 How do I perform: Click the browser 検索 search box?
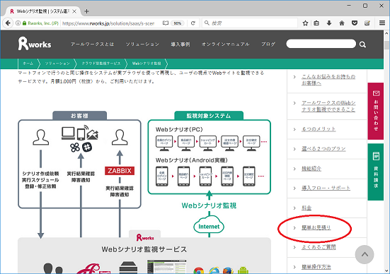[x=250, y=23]
